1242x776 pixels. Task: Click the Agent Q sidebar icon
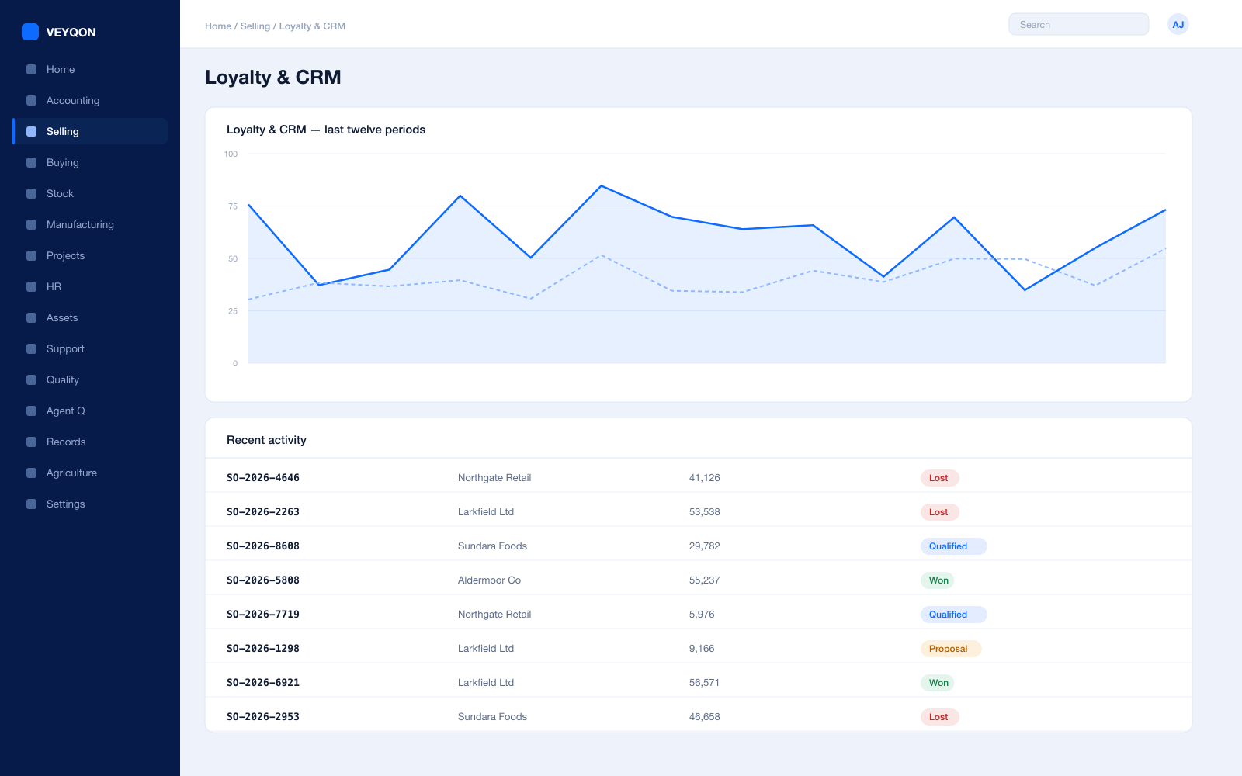pos(31,411)
